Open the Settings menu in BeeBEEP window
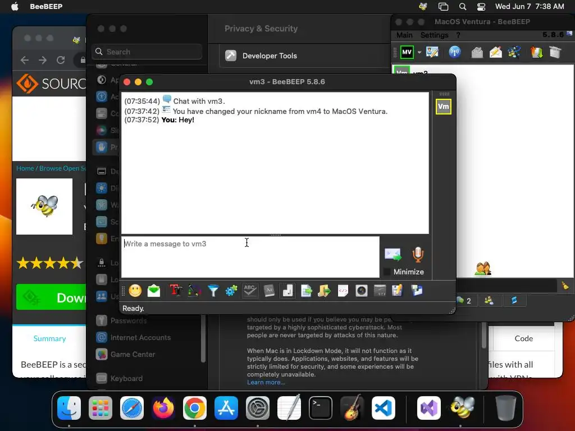 tap(434, 35)
